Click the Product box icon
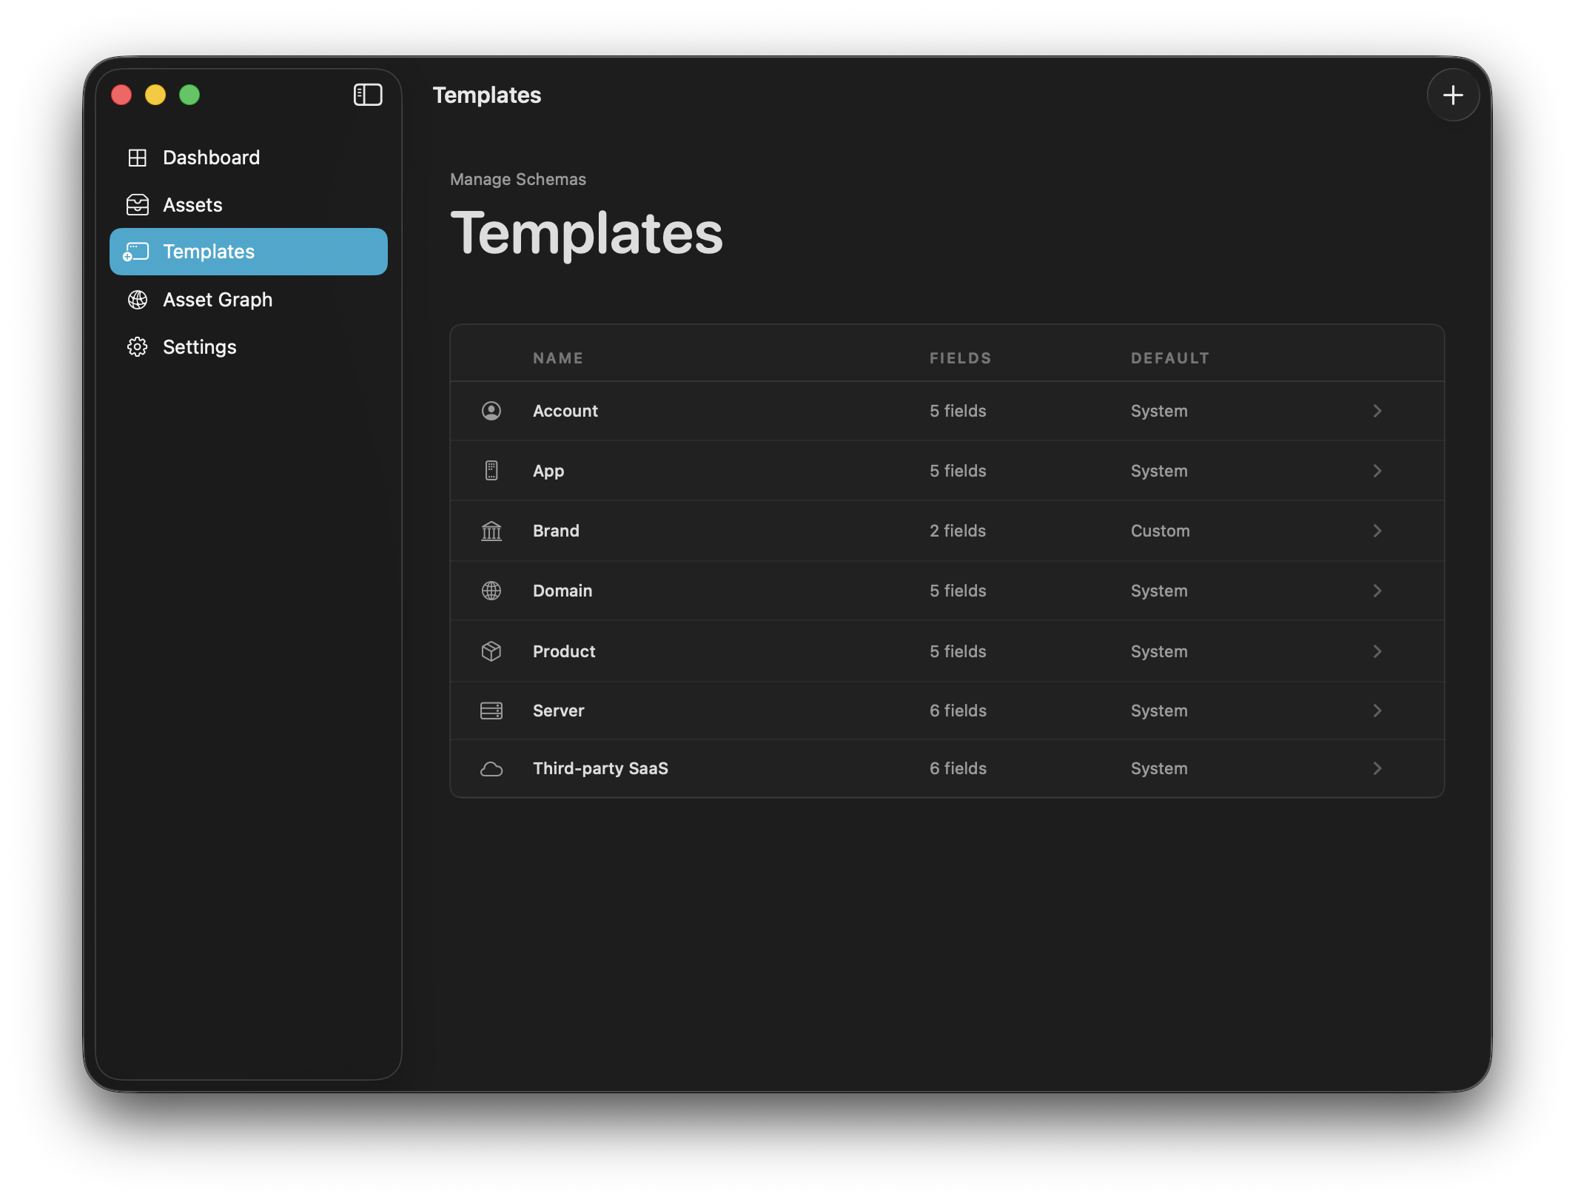 (491, 651)
